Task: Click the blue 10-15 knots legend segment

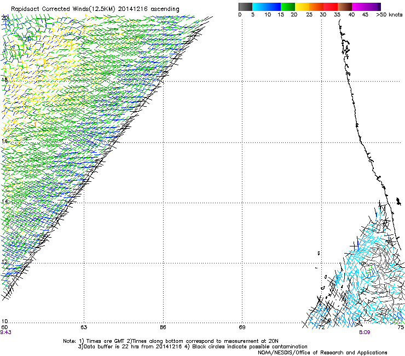Action: coord(274,7)
